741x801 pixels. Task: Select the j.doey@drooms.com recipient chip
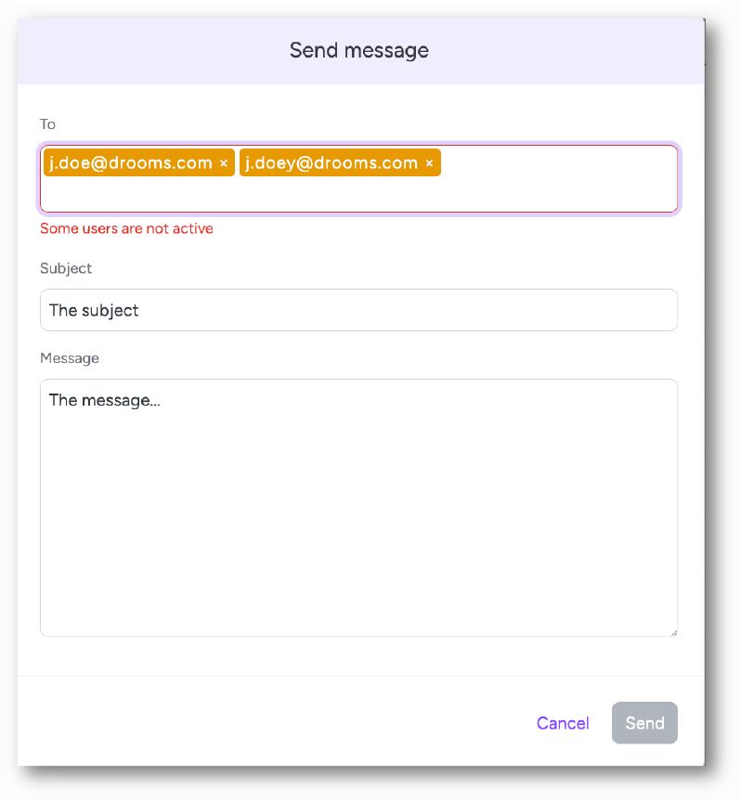click(x=340, y=163)
